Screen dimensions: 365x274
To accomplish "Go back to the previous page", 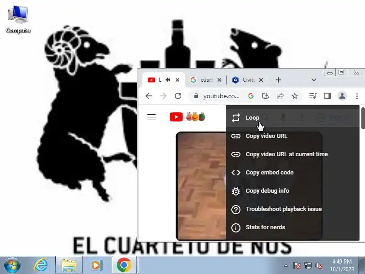I will coord(149,96).
